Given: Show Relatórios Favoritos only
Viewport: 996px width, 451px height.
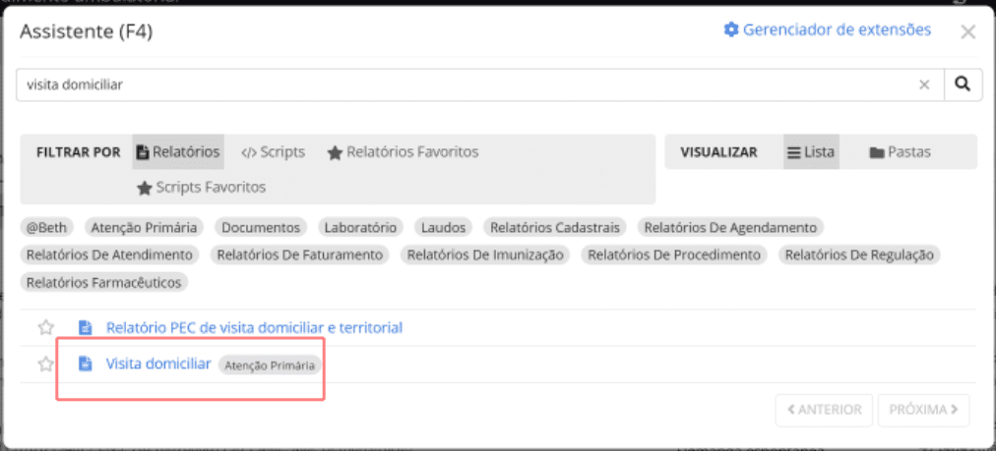Looking at the screenshot, I should coord(403,152).
